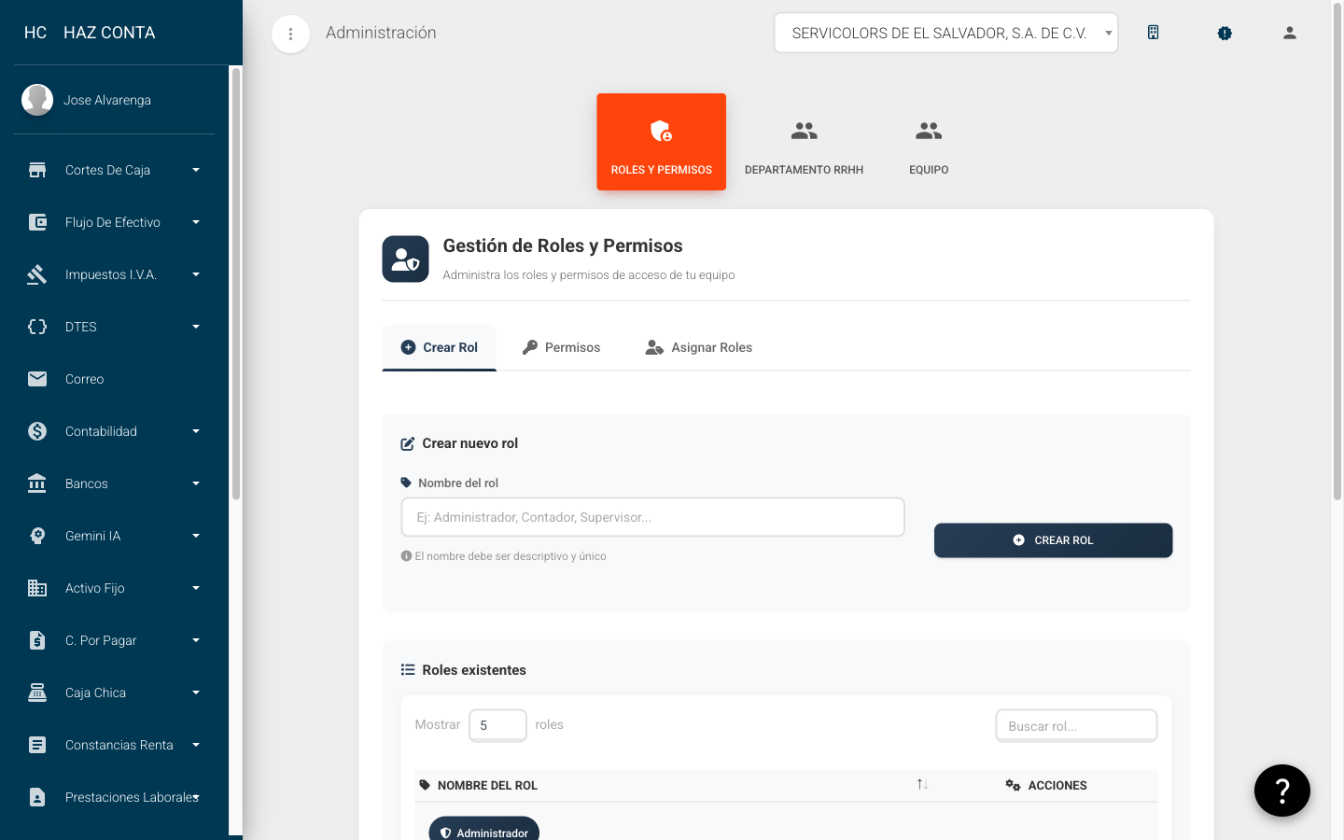Click the Gemini IA head icon
This screenshot has height=840, width=1344.
[x=37, y=536]
